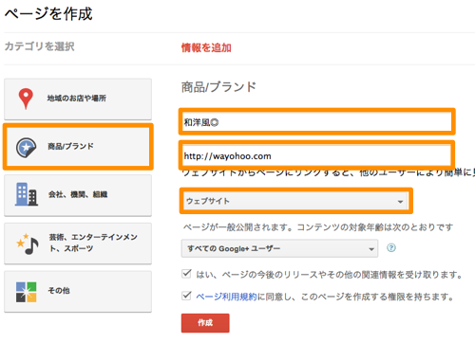The height and width of the screenshot is (343, 475).
Task: Click the colorful squares その他 icon
Action: coord(27,292)
